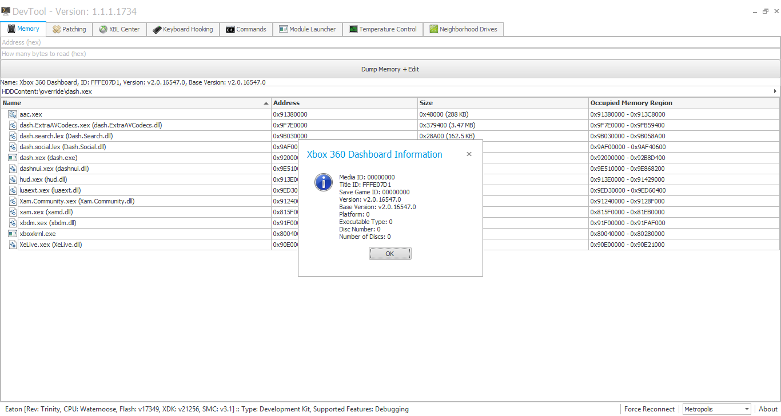This screenshot has height=416, width=781.
Task: Click the dash.search.lex row icon
Action: pyautogui.click(x=13, y=136)
